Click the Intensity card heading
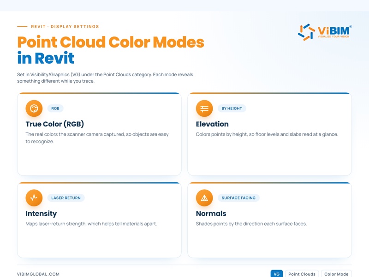Viewport: 369px width, 277px height. coord(41,213)
